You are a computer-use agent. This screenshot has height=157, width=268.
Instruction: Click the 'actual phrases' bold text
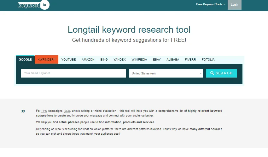(69, 122)
